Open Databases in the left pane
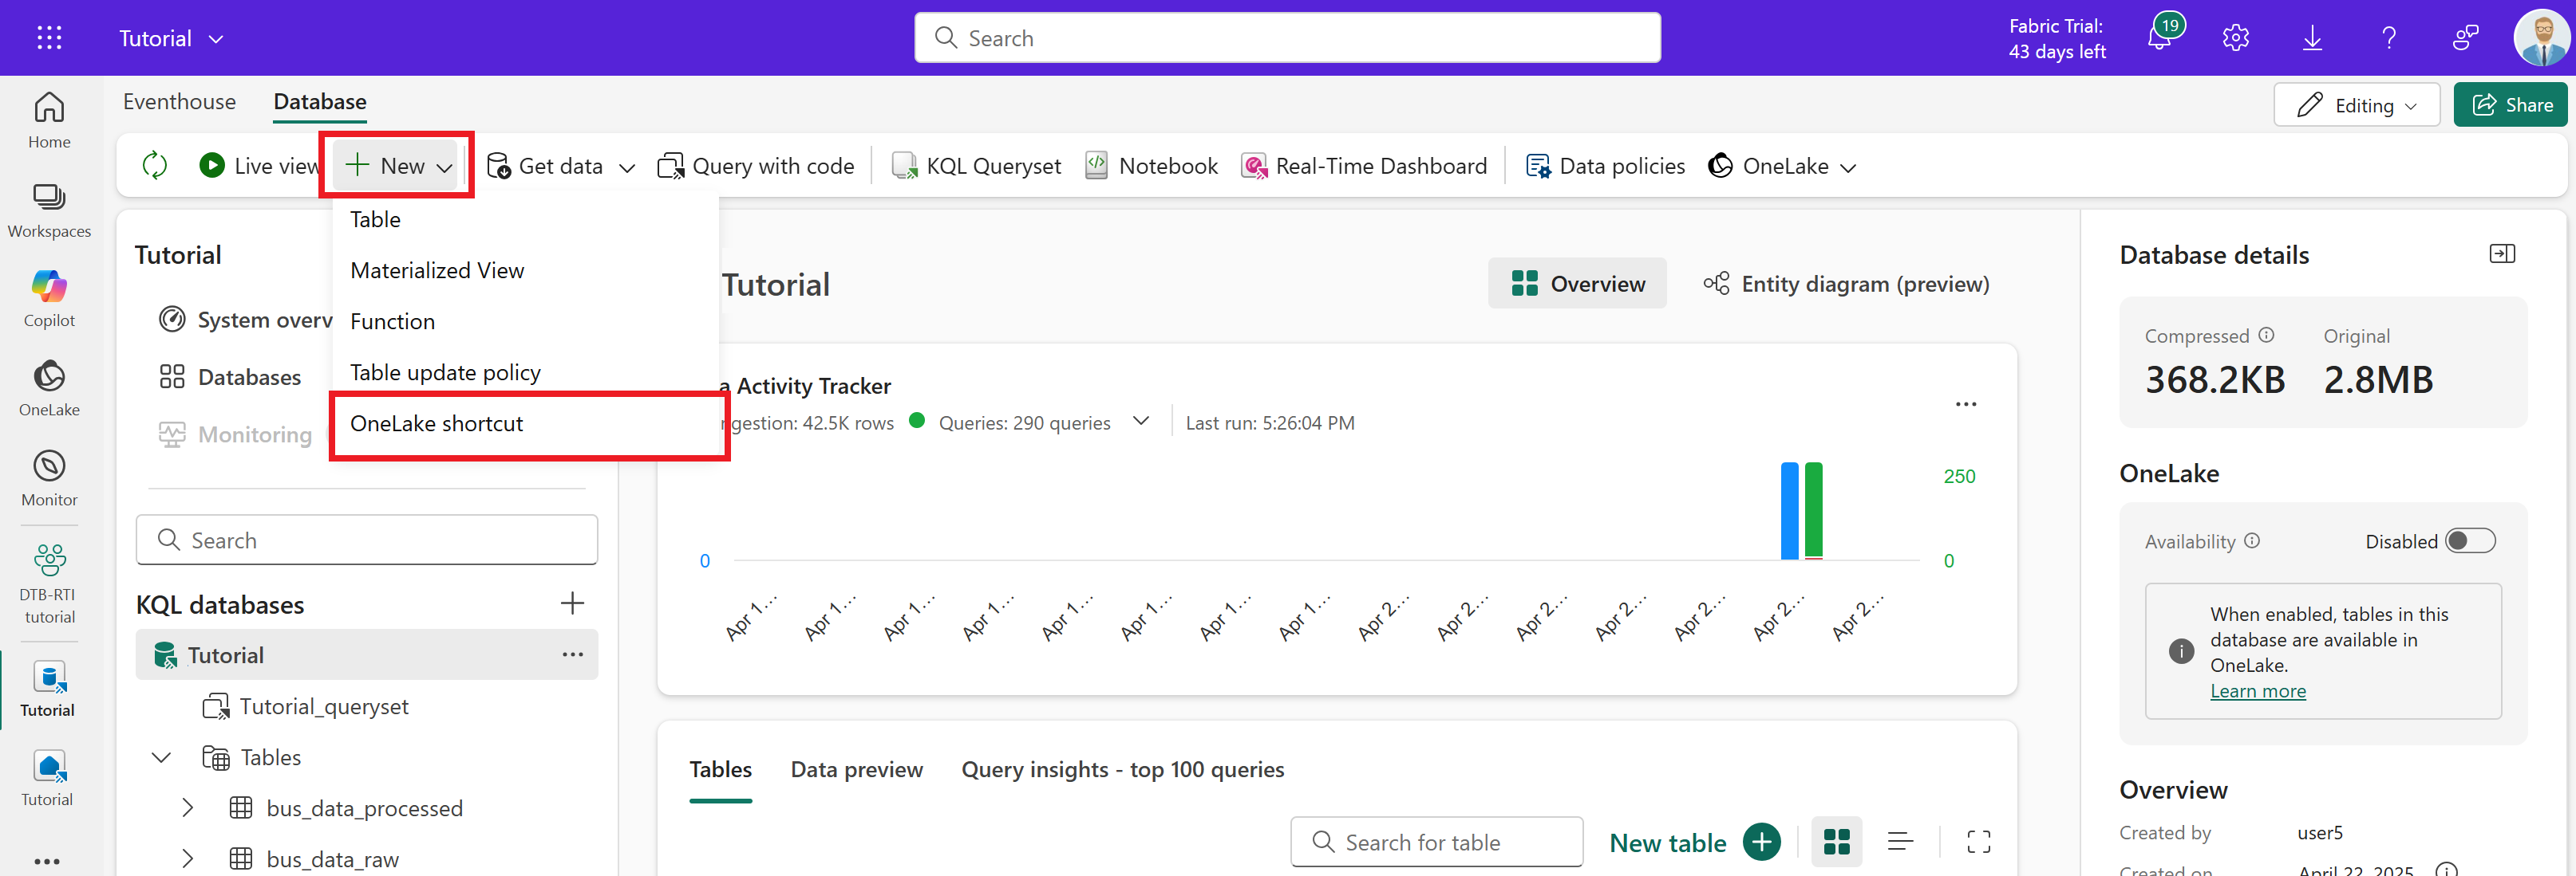 tap(230, 376)
